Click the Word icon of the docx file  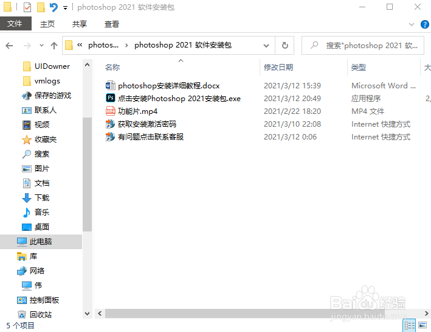110,85
